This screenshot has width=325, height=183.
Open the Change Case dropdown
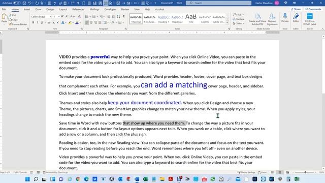tap(73, 16)
